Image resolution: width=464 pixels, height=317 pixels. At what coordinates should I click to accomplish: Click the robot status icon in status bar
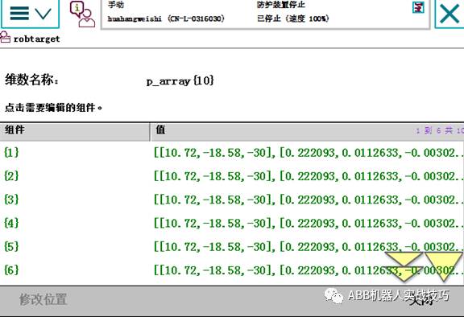click(x=418, y=7)
